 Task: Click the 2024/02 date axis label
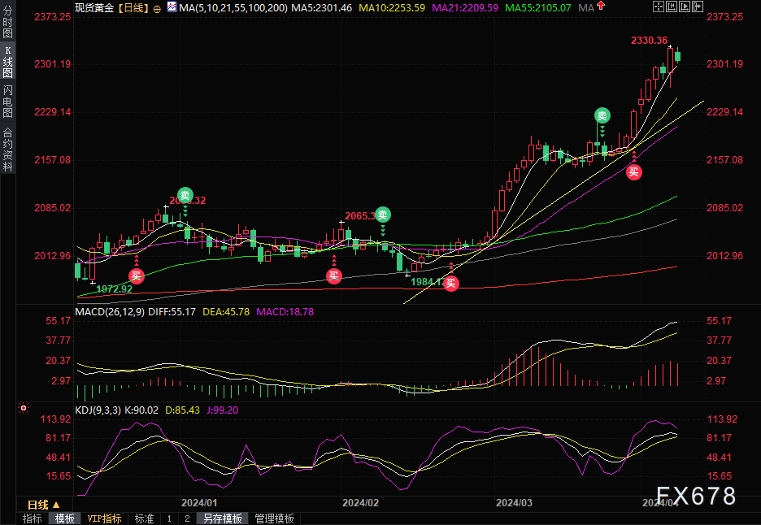pos(361,503)
